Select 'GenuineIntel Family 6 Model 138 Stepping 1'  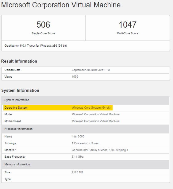(100, 150)
